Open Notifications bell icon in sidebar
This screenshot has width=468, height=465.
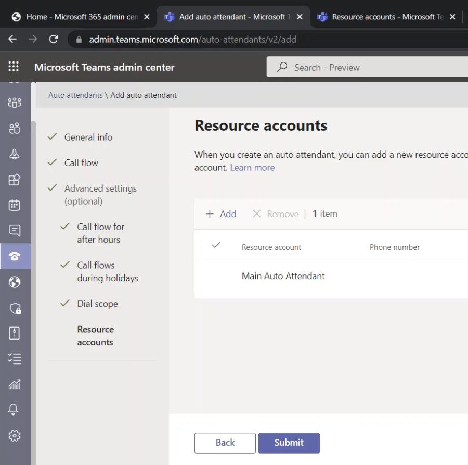15,410
